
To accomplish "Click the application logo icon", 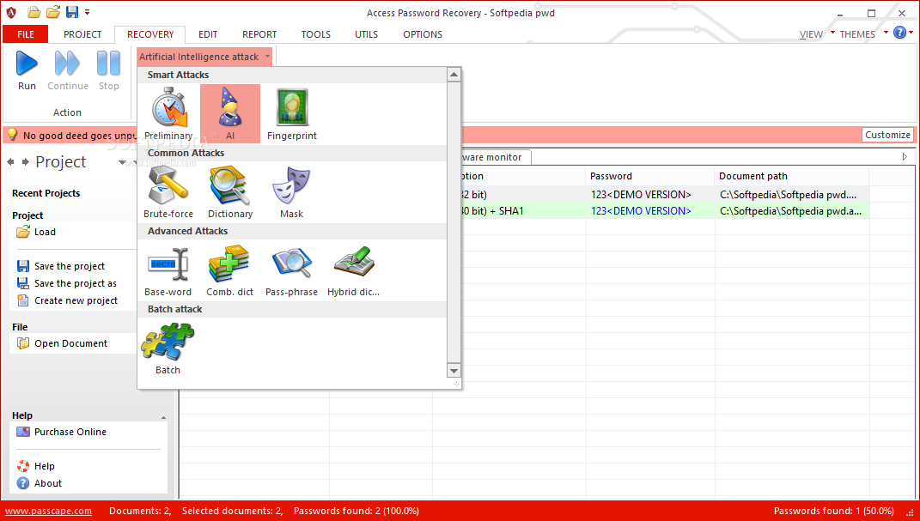I will (11, 12).
